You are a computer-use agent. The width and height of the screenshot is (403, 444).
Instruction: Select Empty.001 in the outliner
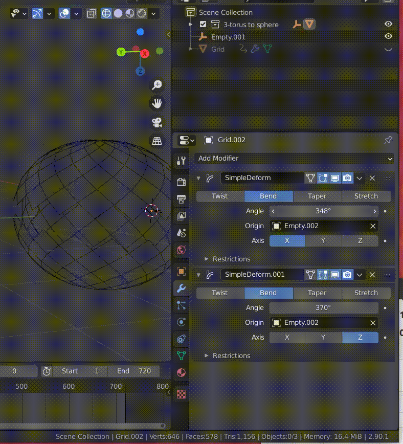point(228,37)
